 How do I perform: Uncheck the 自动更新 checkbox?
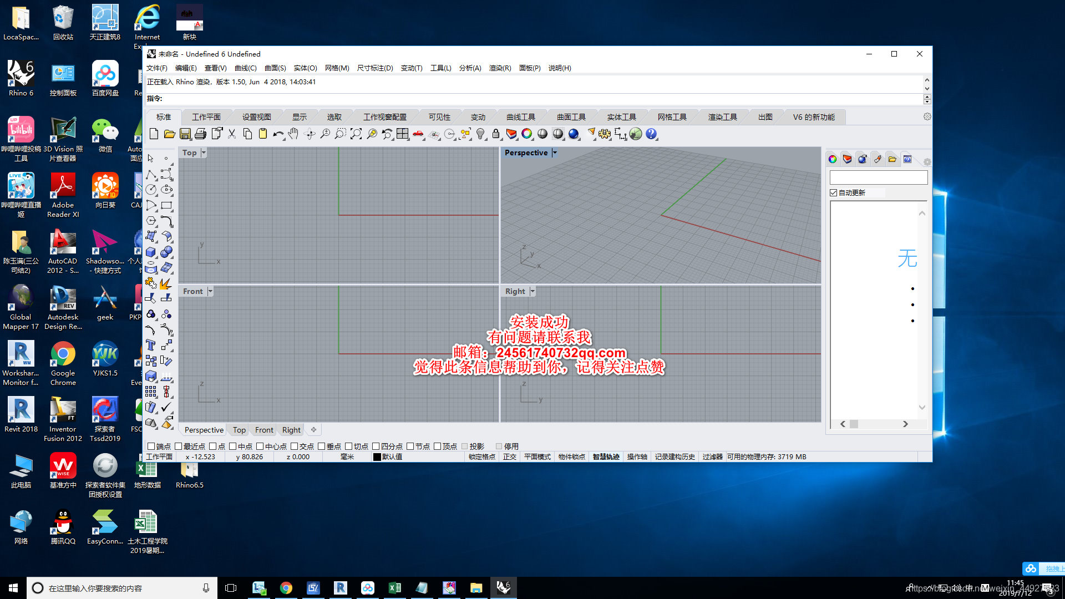(x=833, y=192)
